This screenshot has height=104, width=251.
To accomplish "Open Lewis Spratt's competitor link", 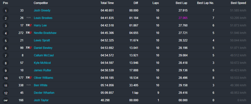I will (x=42, y=40).
